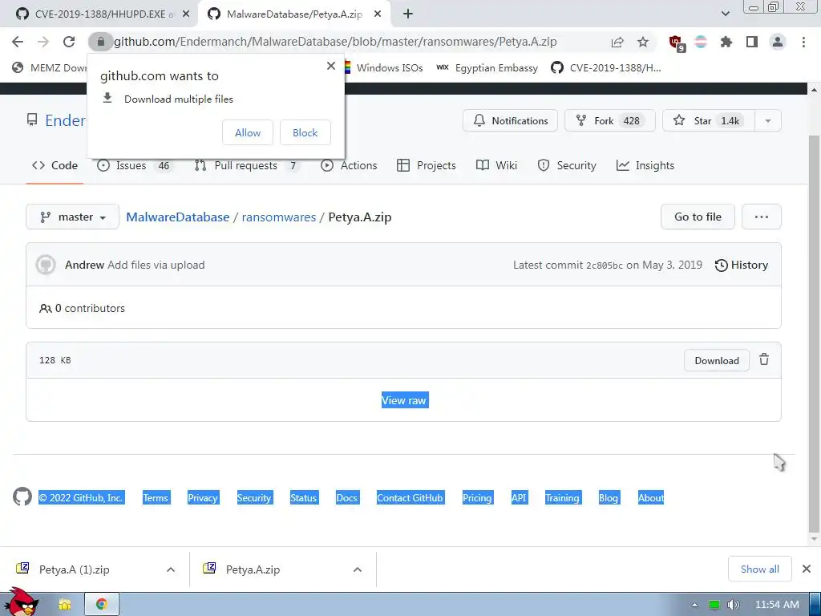Open the Extensions puzzle piece menu

coord(726,42)
